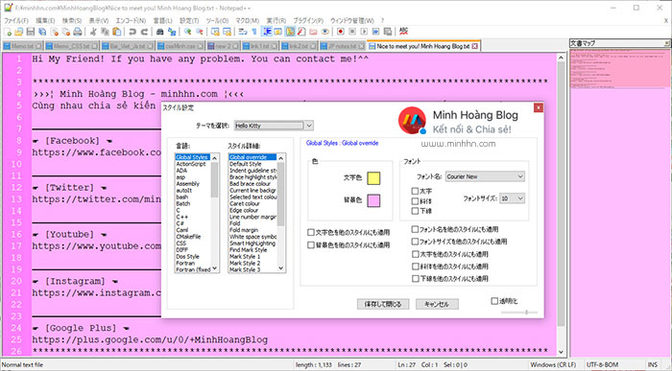
Task: Click the Zoom Out magnifier icon in toolbar
Action: pyautogui.click(x=200, y=32)
